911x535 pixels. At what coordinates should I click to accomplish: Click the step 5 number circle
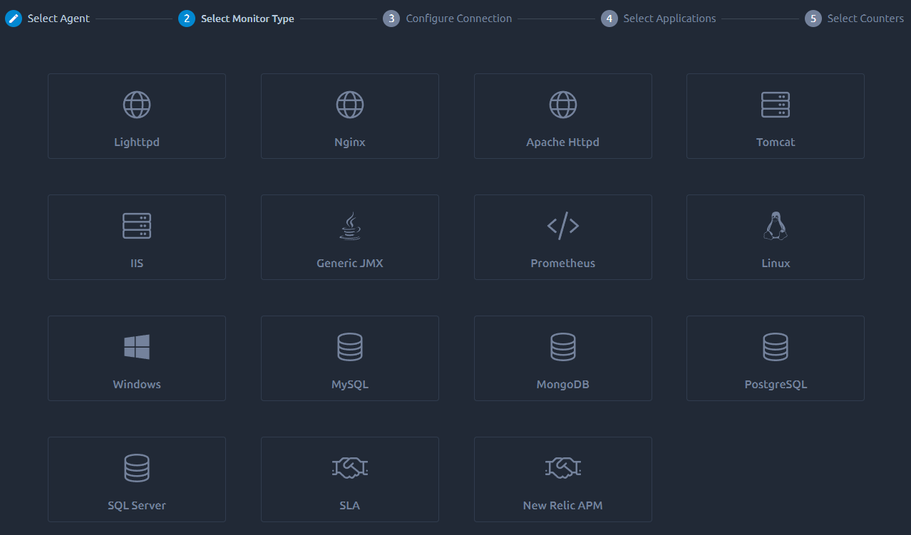pyautogui.click(x=813, y=19)
